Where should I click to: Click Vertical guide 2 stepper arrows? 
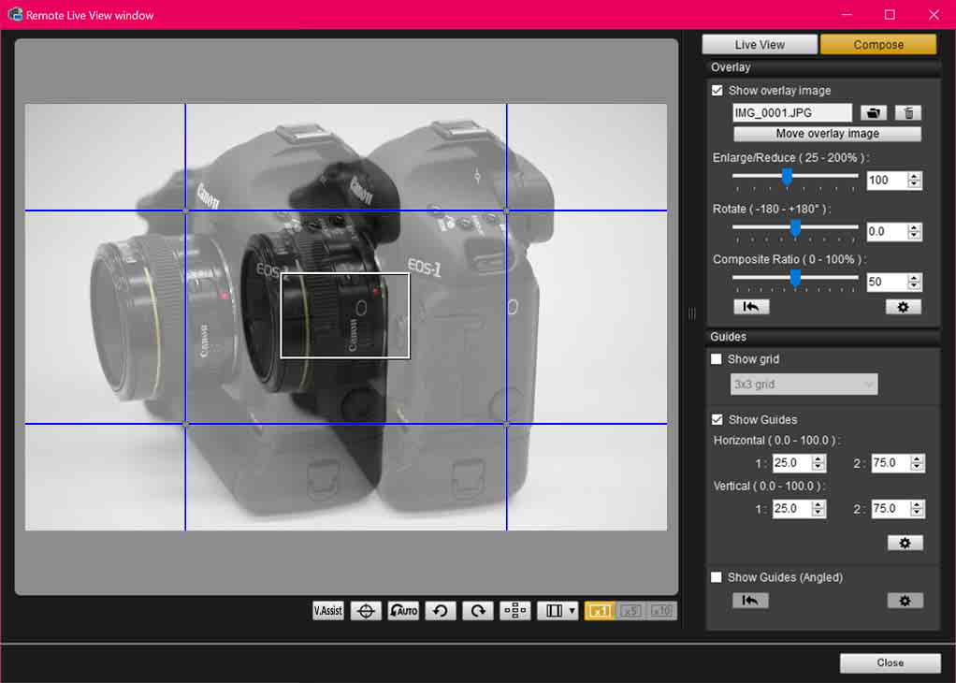[917, 509]
